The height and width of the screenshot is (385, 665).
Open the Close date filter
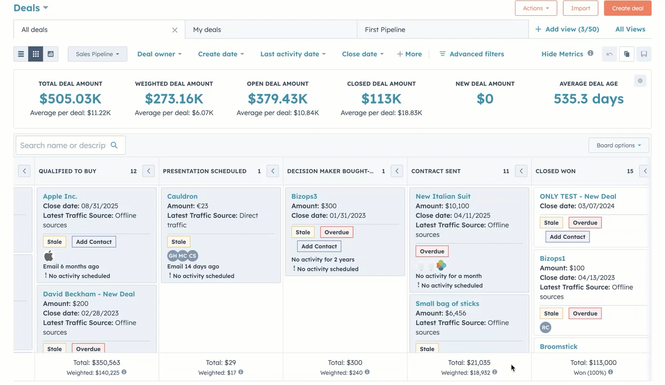[x=363, y=54]
